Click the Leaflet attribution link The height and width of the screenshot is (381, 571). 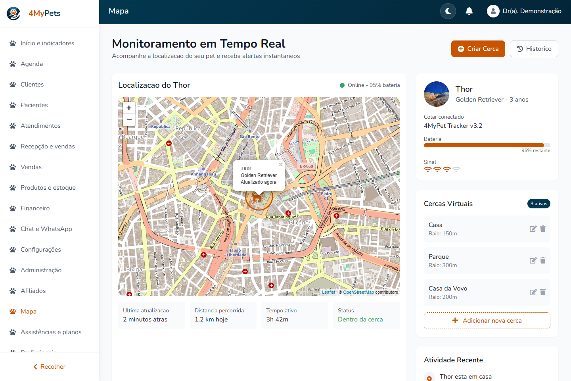pos(328,292)
